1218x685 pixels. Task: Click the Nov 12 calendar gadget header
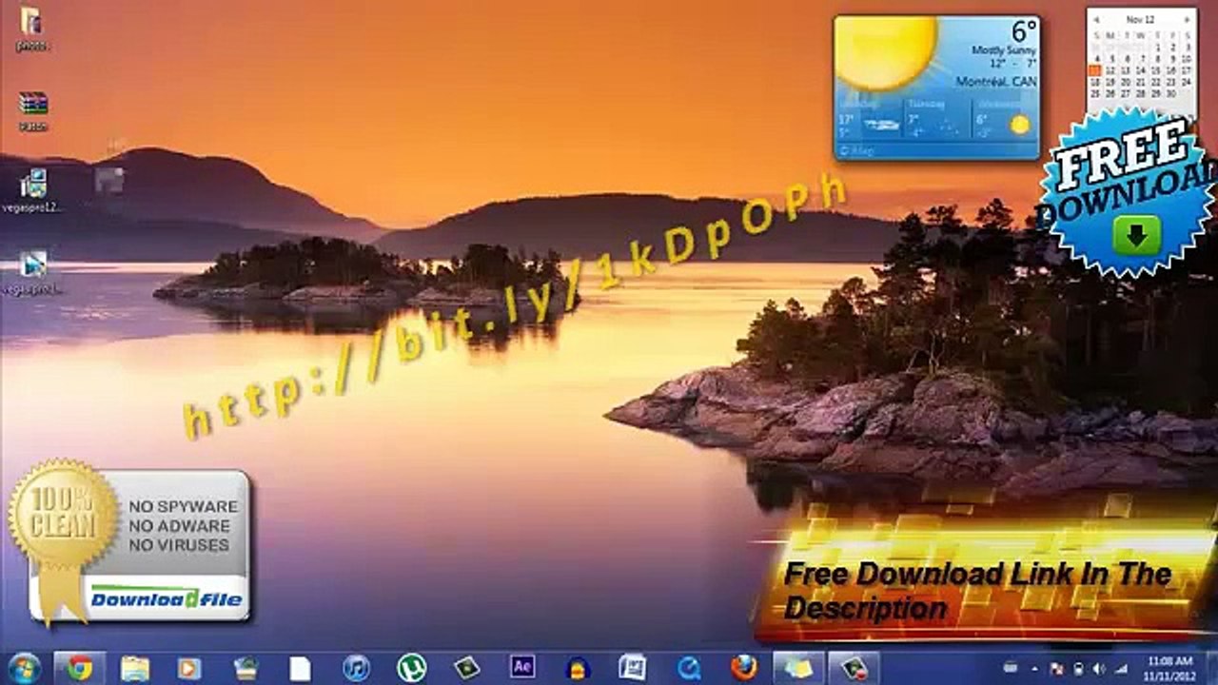click(x=1140, y=20)
